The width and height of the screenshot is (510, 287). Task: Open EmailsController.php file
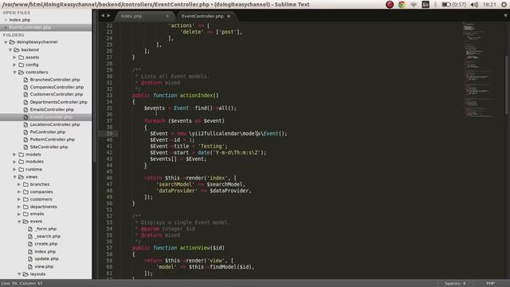coord(52,109)
